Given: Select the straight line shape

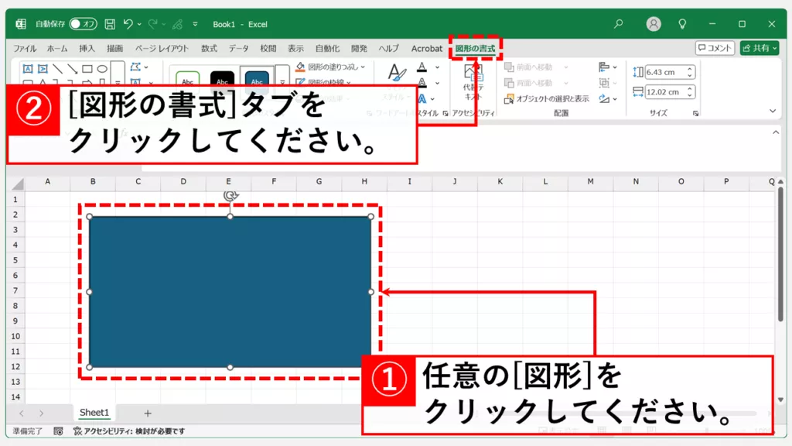Looking at the screenshot, I should click(57, 69).
